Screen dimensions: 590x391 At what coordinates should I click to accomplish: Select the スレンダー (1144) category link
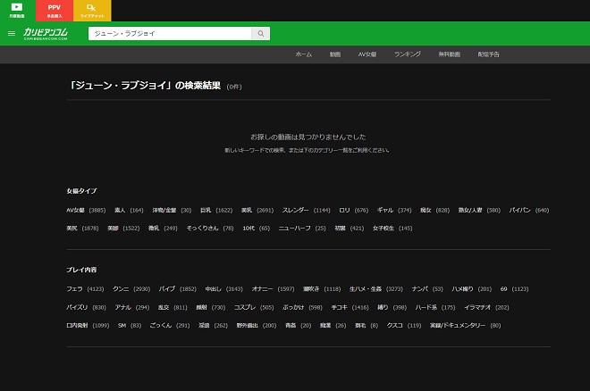[x=306, y=211]
